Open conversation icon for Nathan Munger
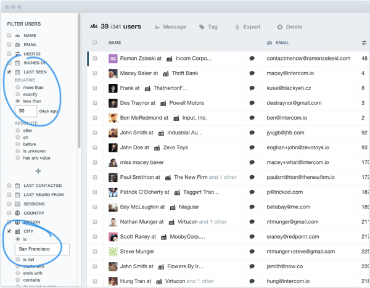 click(x=252, y=221)
